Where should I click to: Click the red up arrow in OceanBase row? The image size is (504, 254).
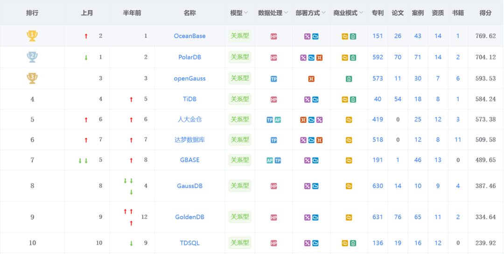(86, 36)
